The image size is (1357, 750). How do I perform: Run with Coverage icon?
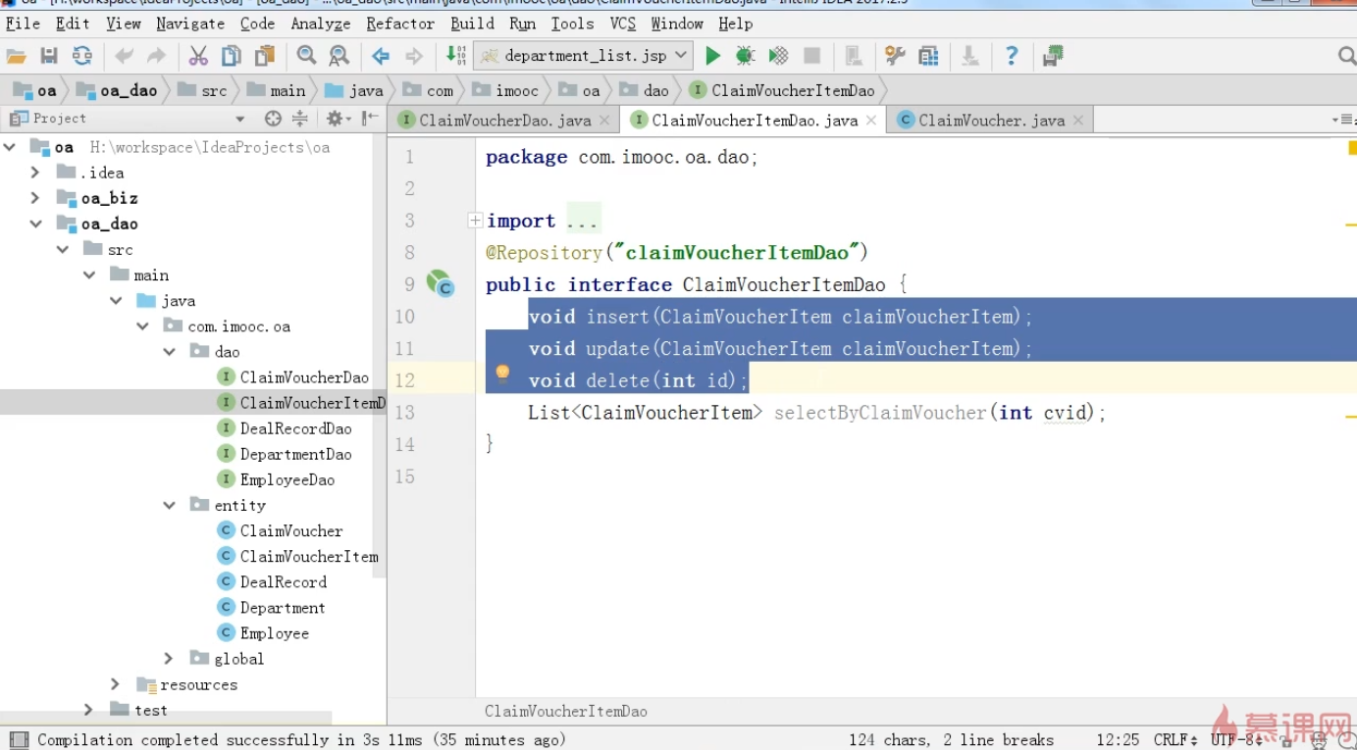(x=778, y=56)
